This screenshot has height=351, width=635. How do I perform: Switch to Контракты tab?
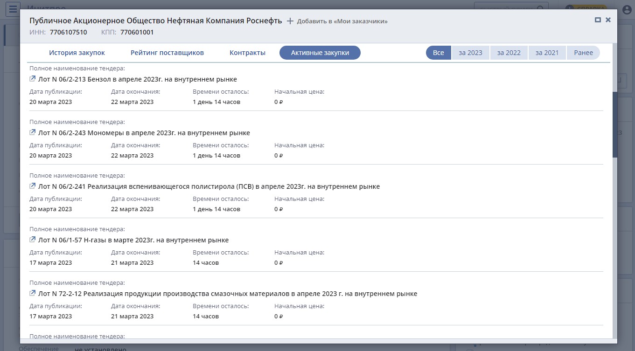[247, 53]
